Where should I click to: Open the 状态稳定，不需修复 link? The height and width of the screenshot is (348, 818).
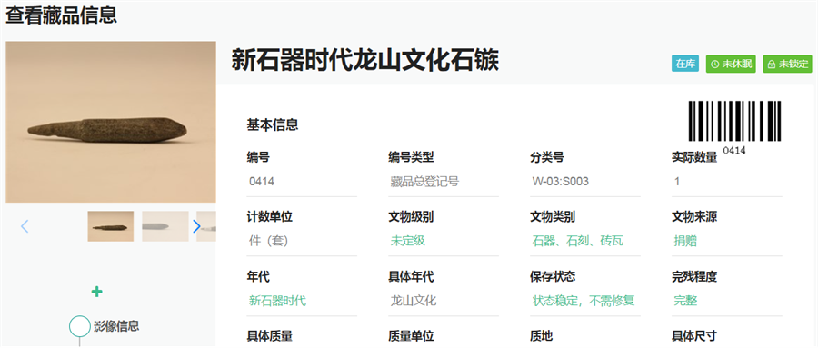(x=584, y=301)
